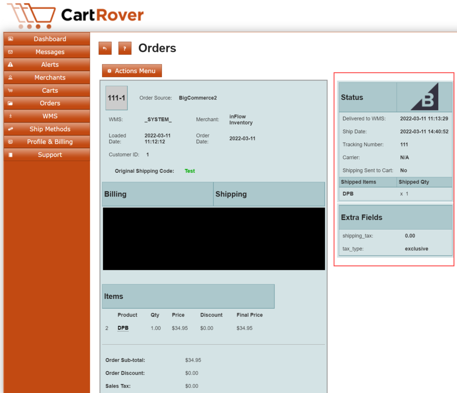457x393 pixels.
Task: Click the question mark help button
Action: tap(125, 48)
